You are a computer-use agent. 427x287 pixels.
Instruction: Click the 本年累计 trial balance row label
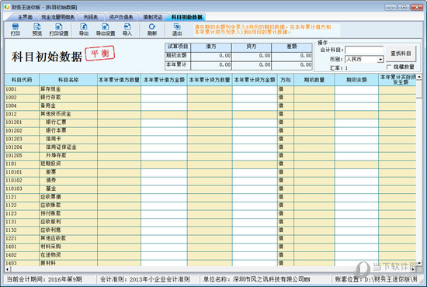point(176,64)
